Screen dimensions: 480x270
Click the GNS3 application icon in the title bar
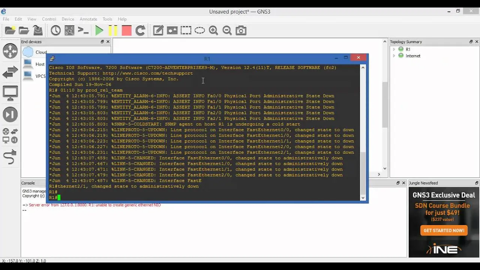pyautogui.click(x=3, y=11)
